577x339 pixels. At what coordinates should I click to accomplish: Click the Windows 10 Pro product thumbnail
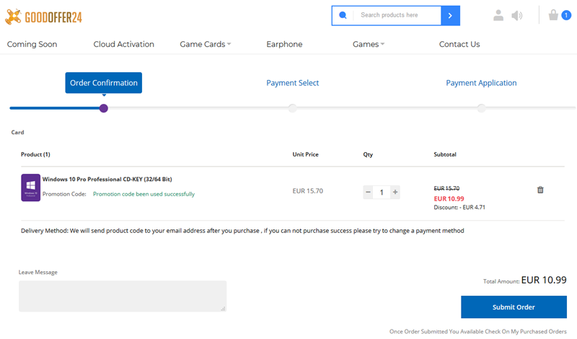pyautogui.click(x=30, y=188)
